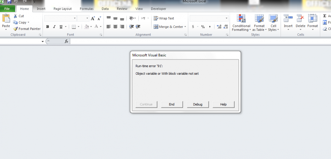This screenshot has width=331, height=159.
Task: Open the font name dropdown
Action: (x=75, y=19)
